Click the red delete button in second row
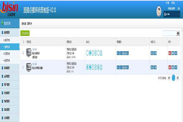Viewport: 183px width, 122px height. click(x=170, y=67)
